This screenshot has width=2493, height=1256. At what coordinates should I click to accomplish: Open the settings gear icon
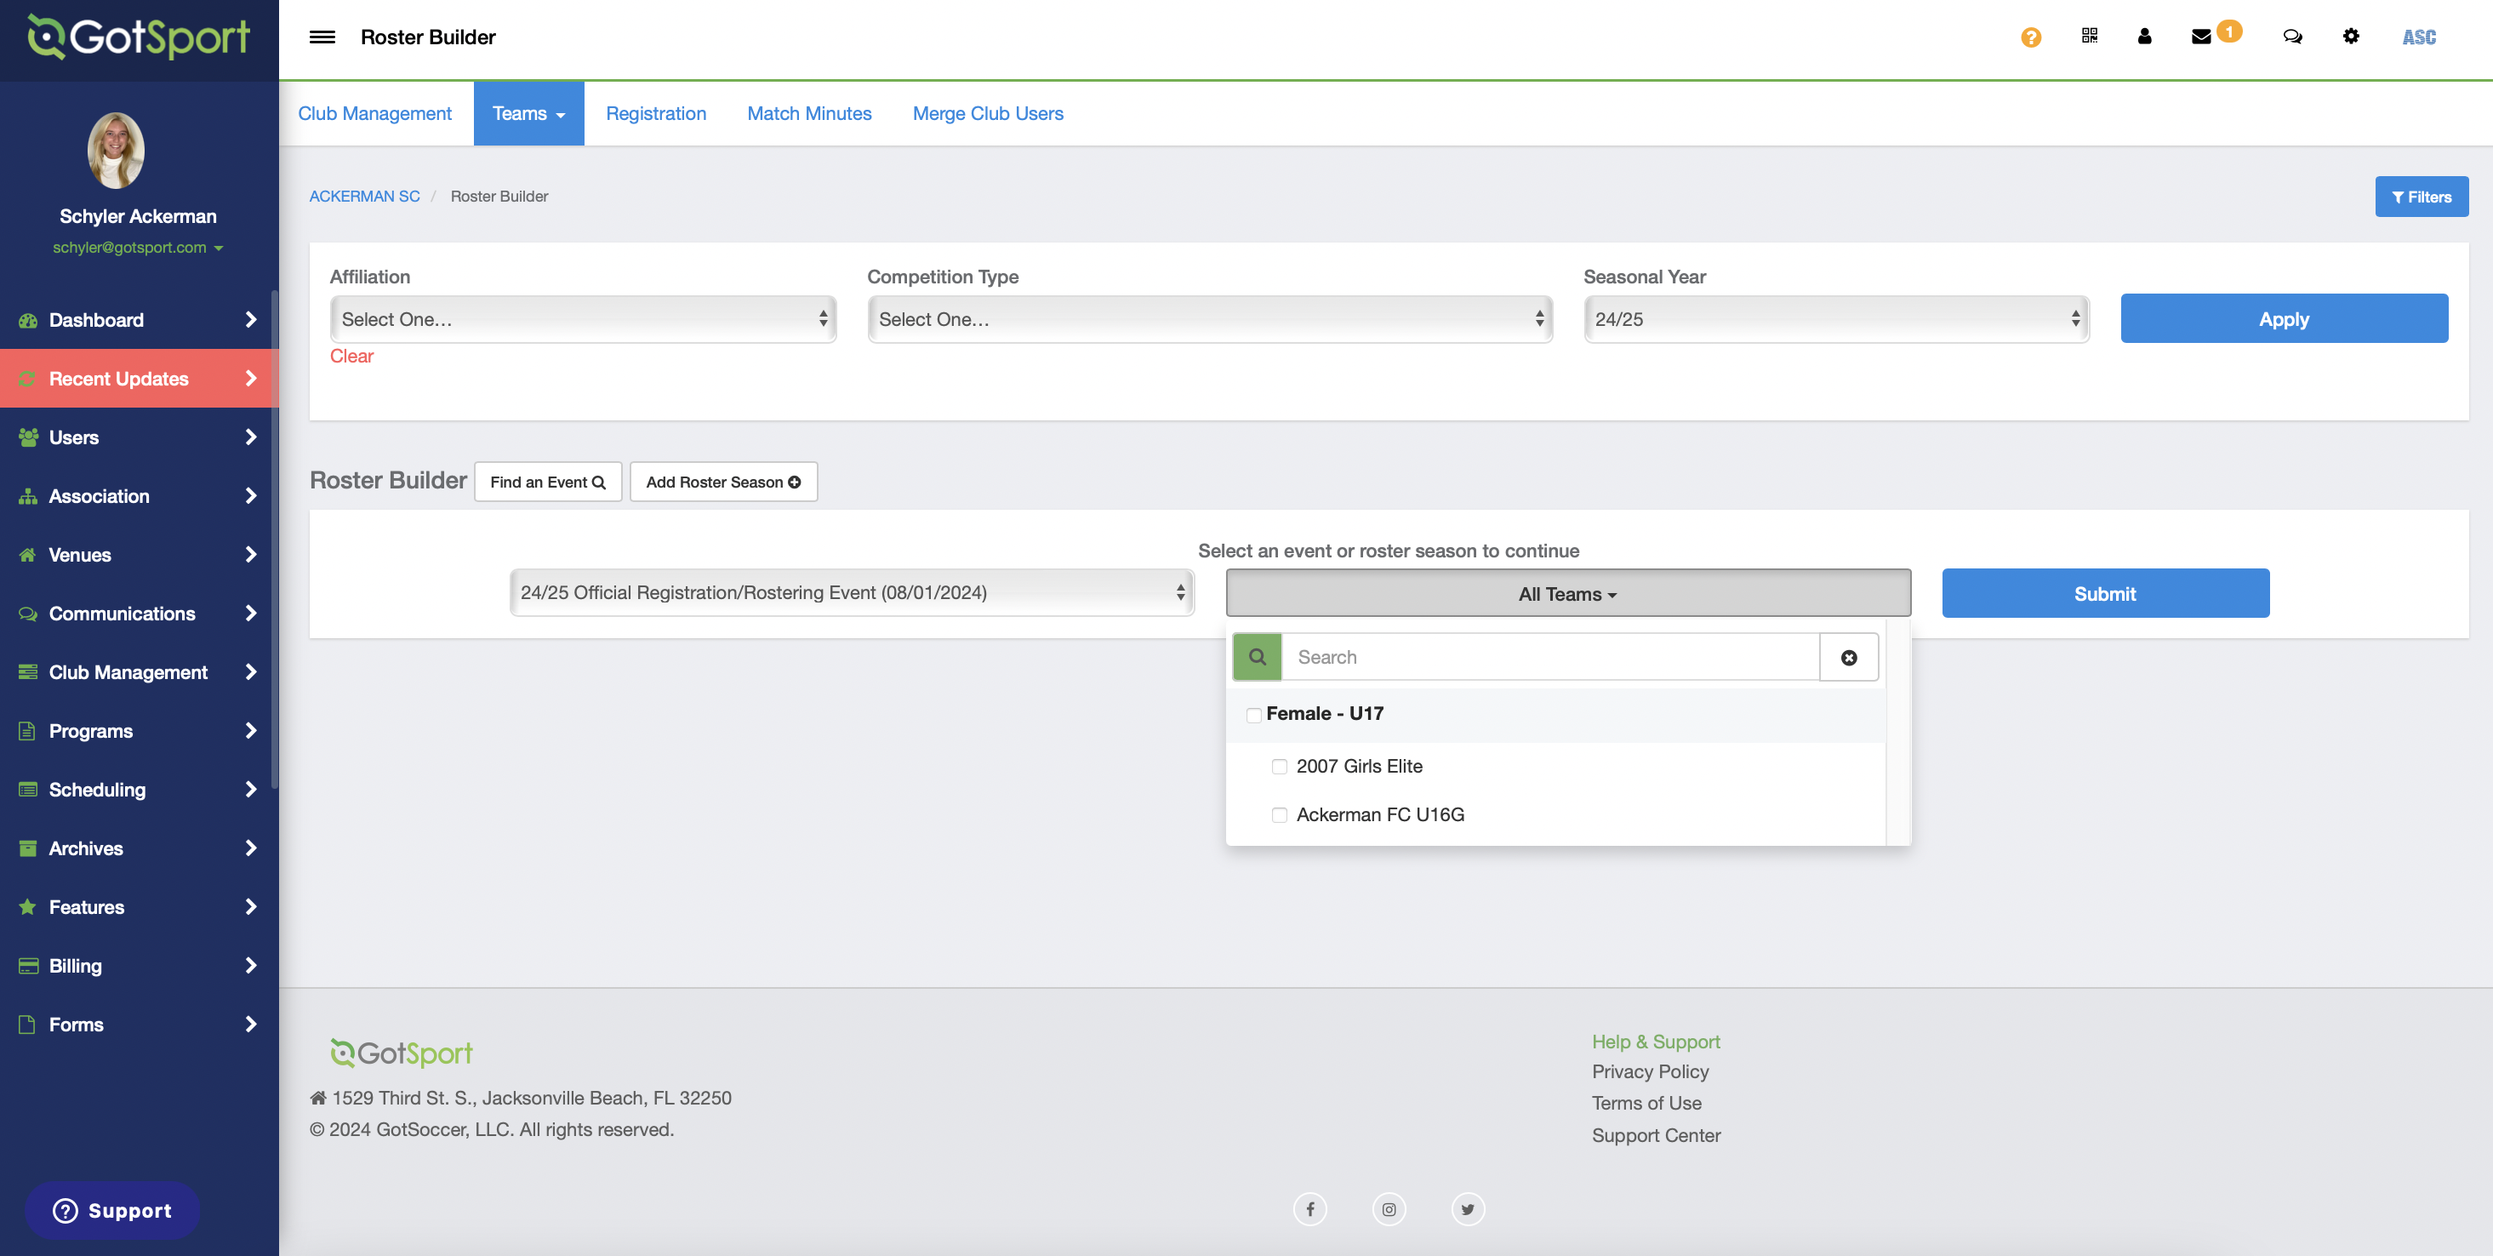2350,36
